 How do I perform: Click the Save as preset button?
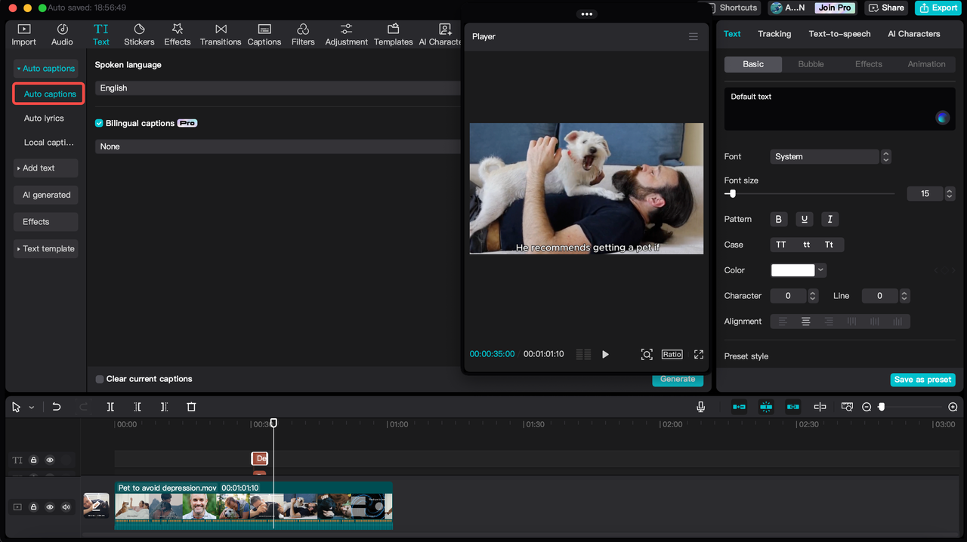pos(923,380)
